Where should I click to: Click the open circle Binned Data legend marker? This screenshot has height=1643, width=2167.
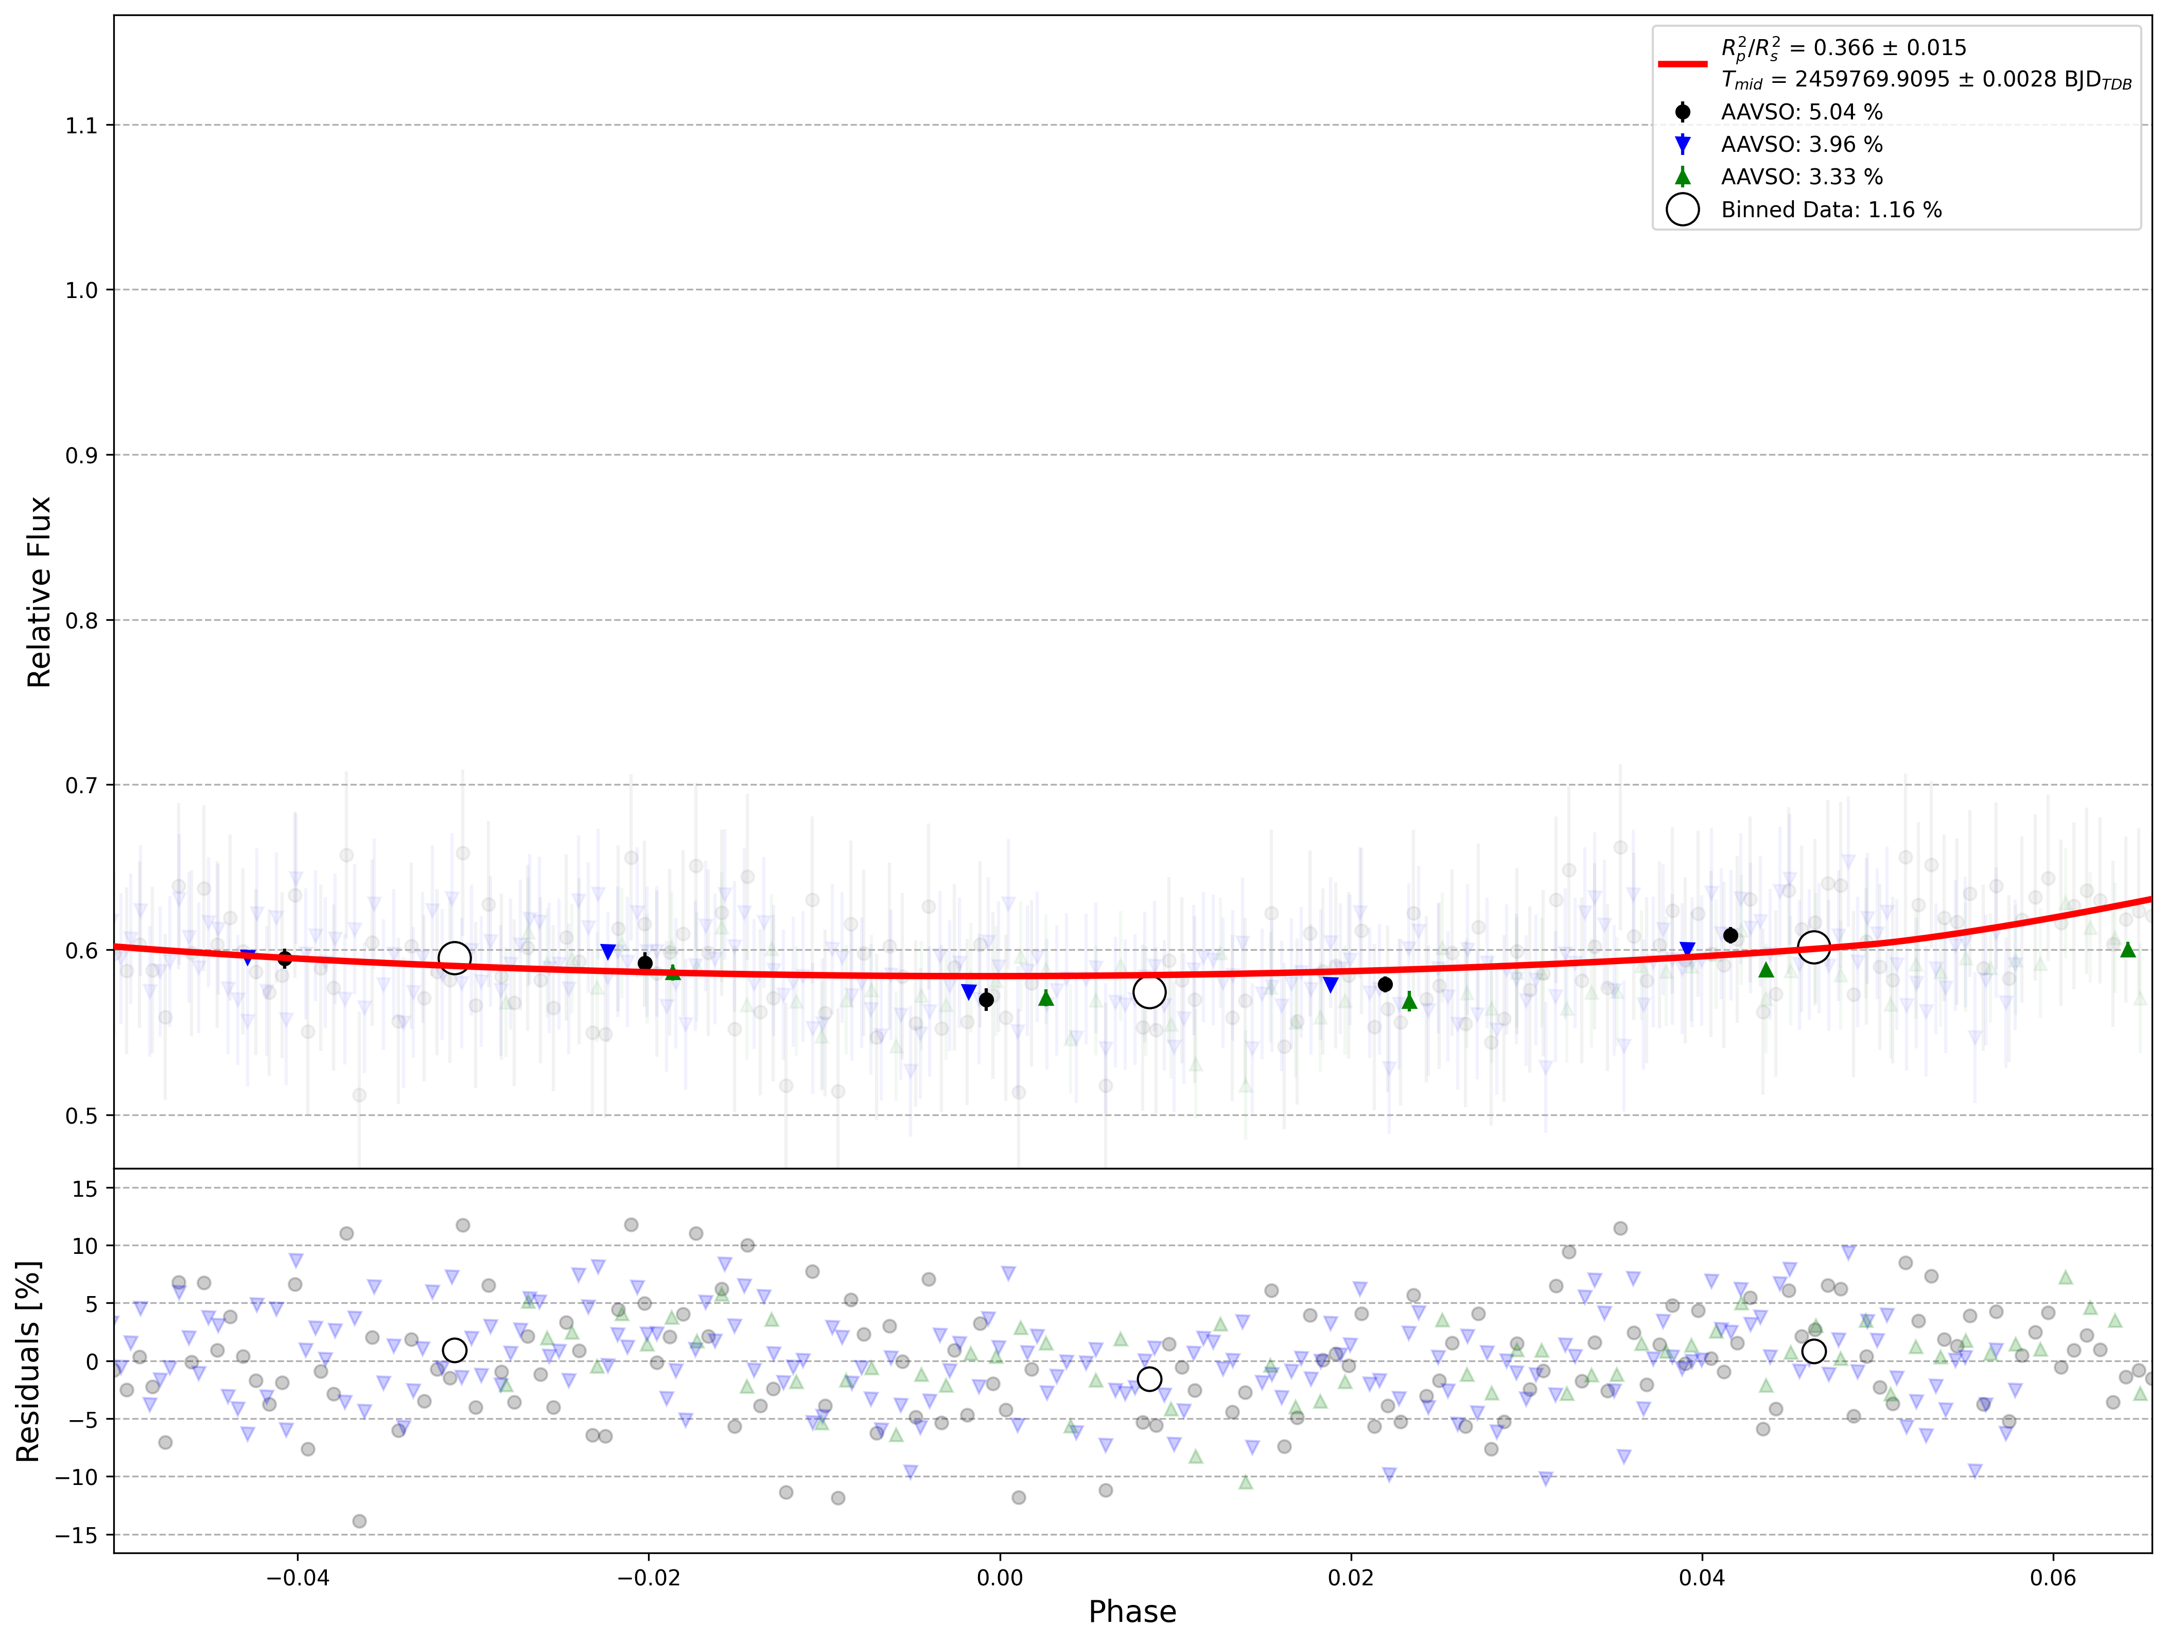tap(1683, 209)
